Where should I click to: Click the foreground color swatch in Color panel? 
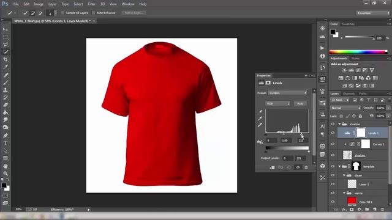(x=333, y=32)
